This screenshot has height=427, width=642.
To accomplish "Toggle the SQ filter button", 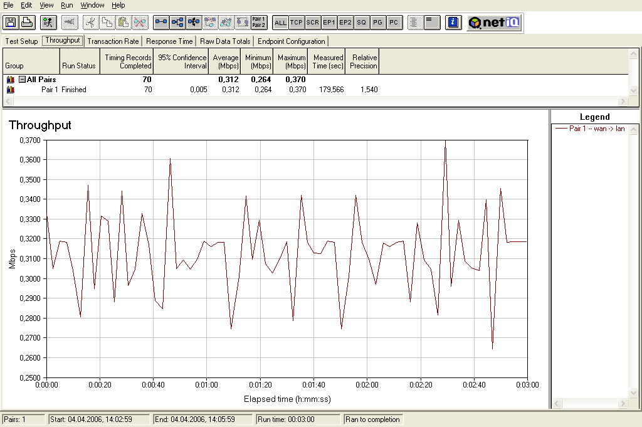I will tap(362, 23).
